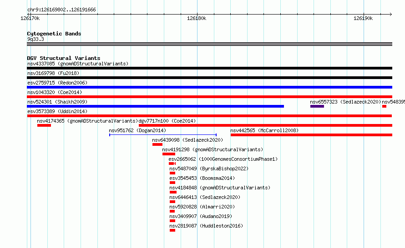The image size is (405, 248).
Task: Click the thin blue line of nsv951762
Action: coord(163,135)
